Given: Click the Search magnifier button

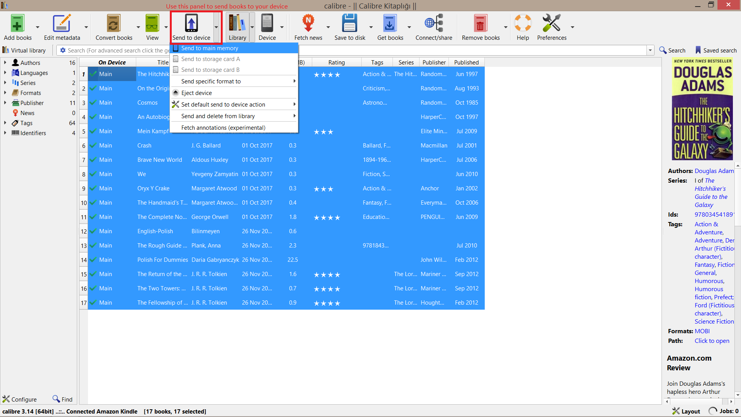Looking at the screenshot, I should click(x=672, y=51).
